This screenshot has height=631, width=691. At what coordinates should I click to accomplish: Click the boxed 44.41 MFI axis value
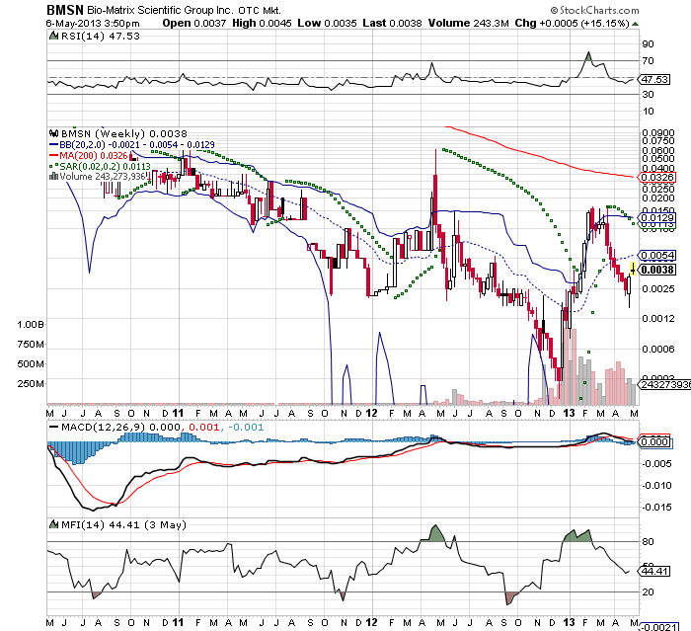(x=654, y=571)
